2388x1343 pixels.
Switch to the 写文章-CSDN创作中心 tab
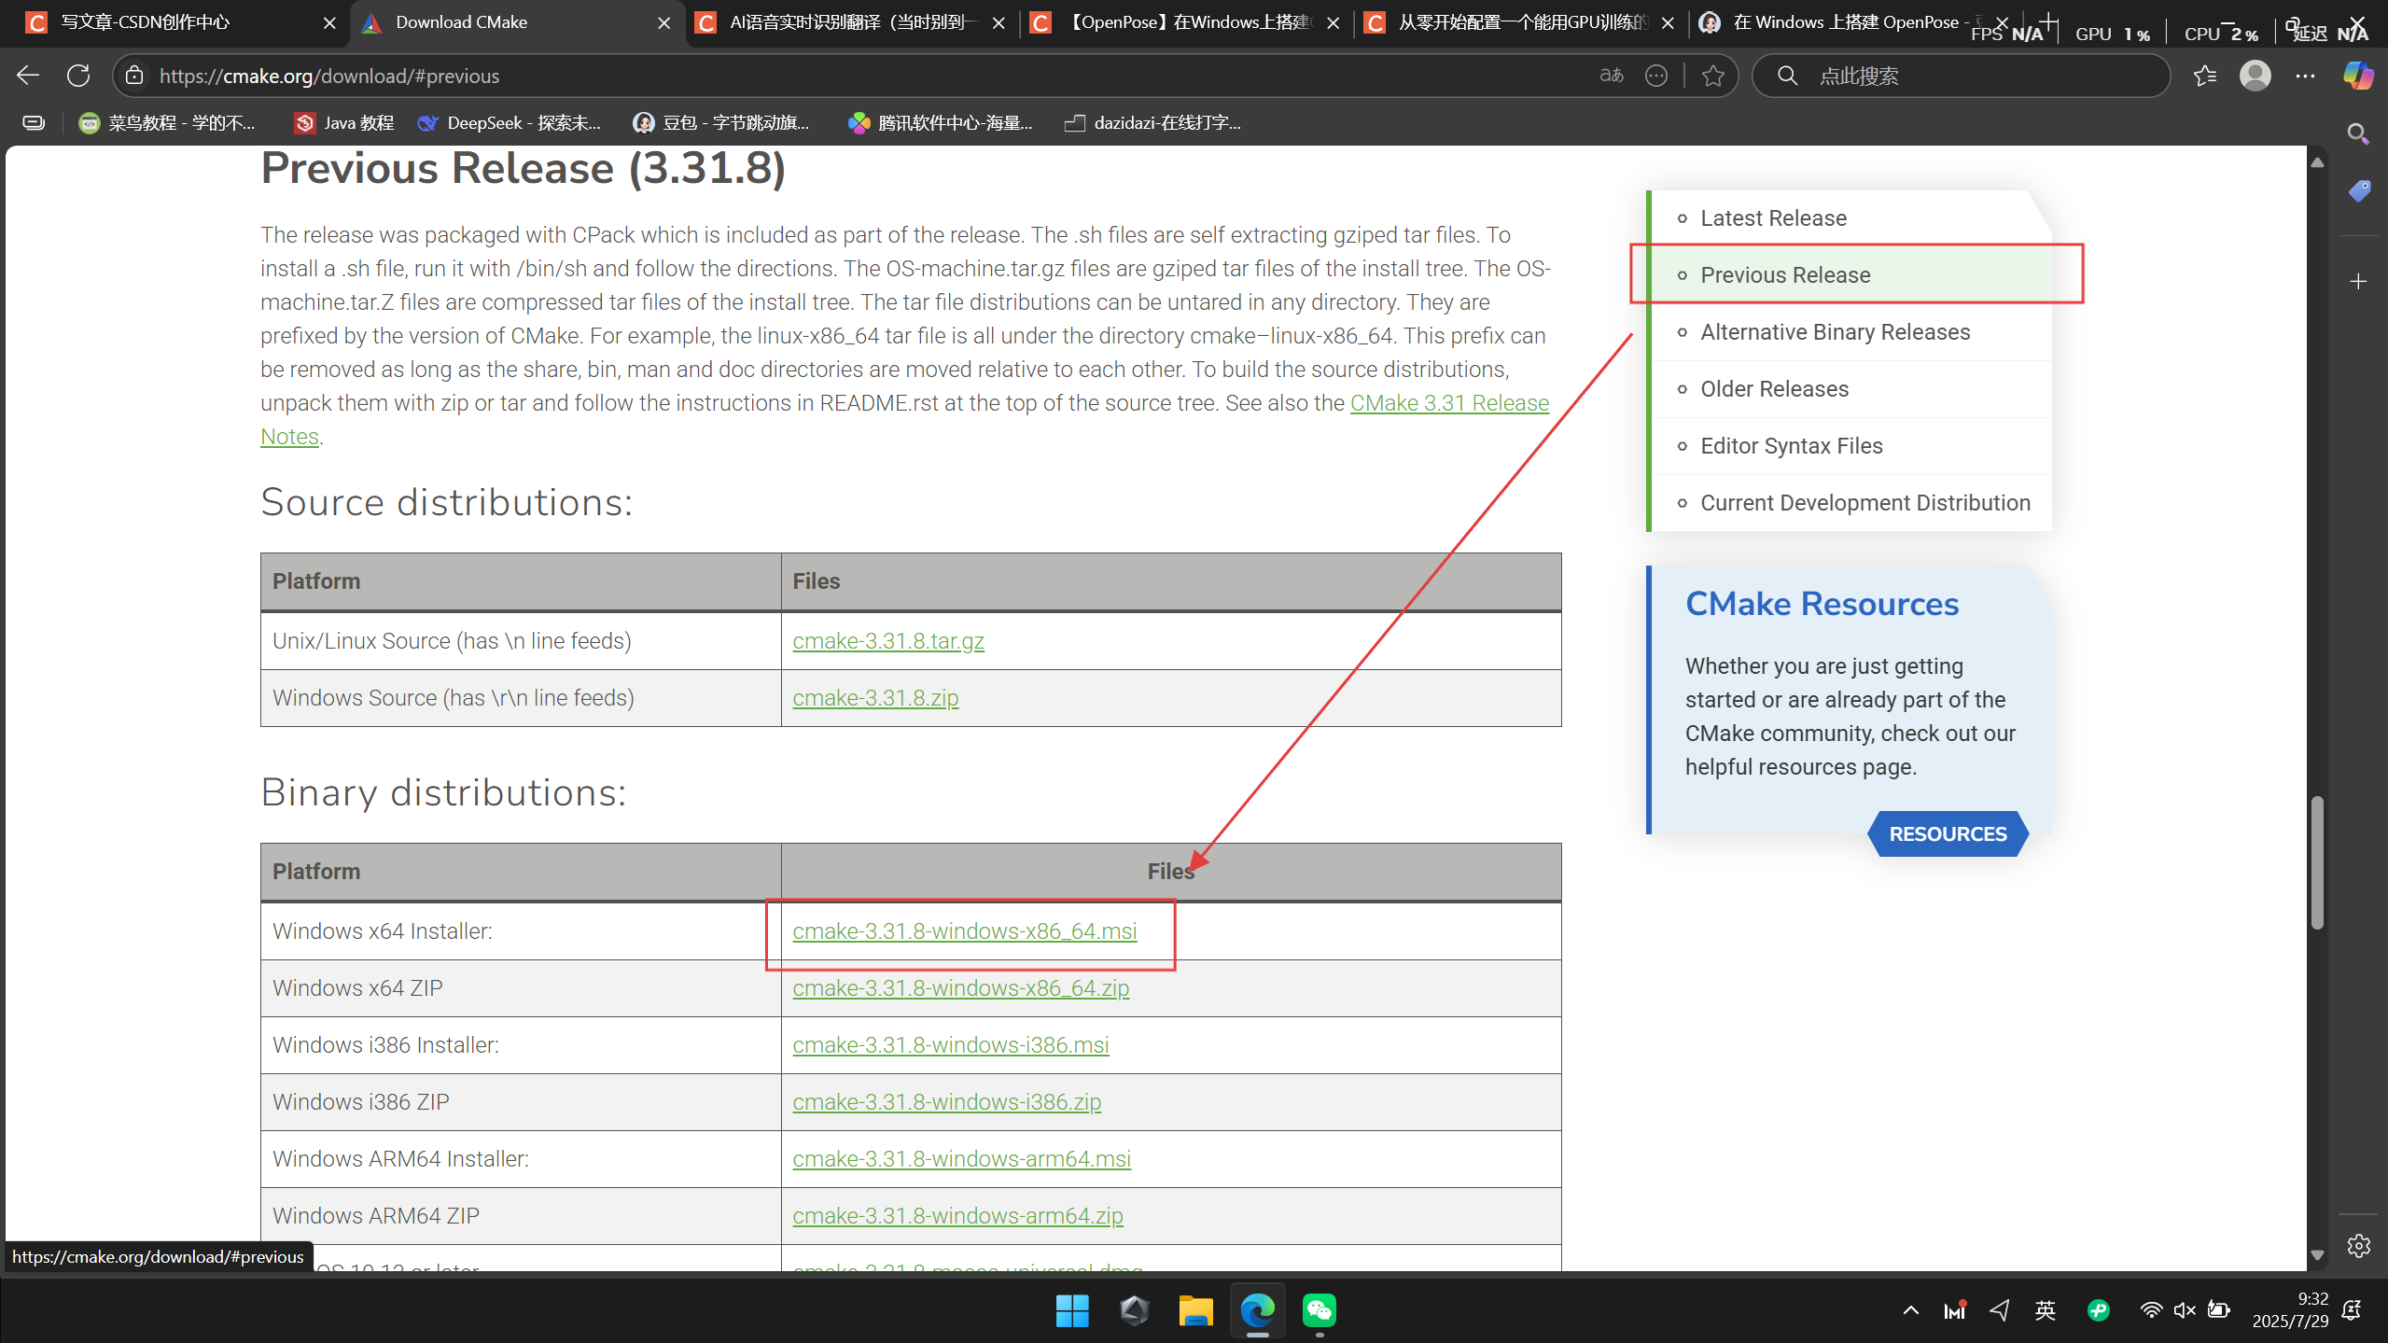(x=147, y=22)
